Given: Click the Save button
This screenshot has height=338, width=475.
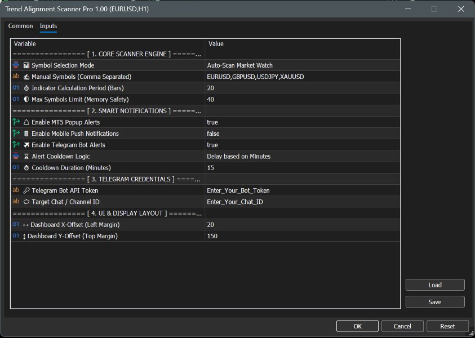Looking at the screenshot, I should click(x=435, y=302).
